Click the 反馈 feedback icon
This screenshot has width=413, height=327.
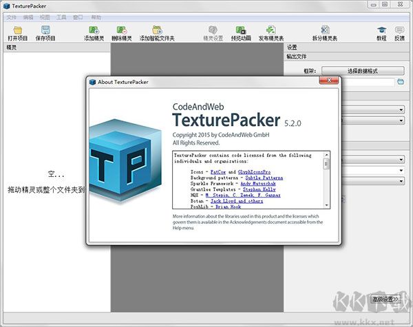tap(399, 30)
